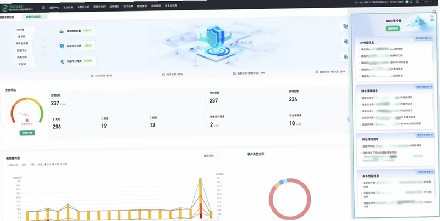Switch to the 攻击检测 menu

[x=68, y=7]
